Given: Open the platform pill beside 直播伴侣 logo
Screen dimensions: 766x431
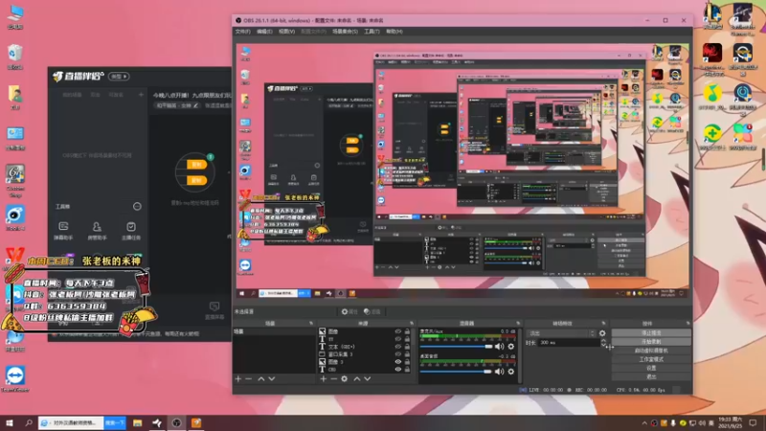Looking at the screenshot, I should 119,77.
